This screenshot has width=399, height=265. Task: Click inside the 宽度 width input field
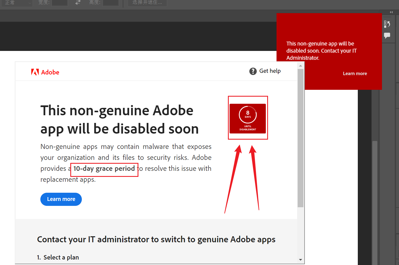point(59,3)
